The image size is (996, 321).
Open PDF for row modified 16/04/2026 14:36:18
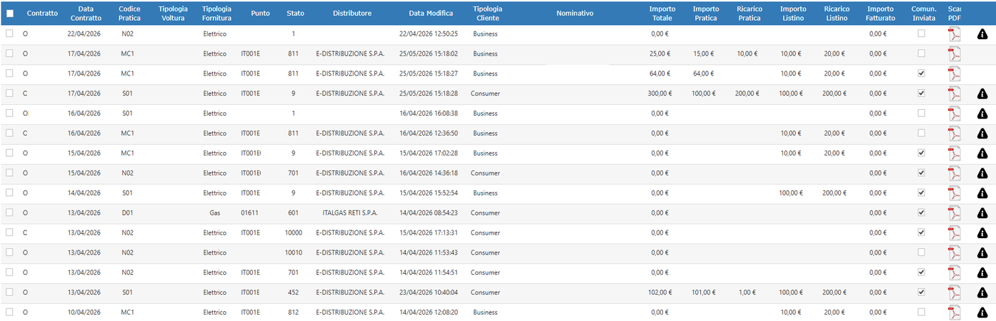click(955, 173)
